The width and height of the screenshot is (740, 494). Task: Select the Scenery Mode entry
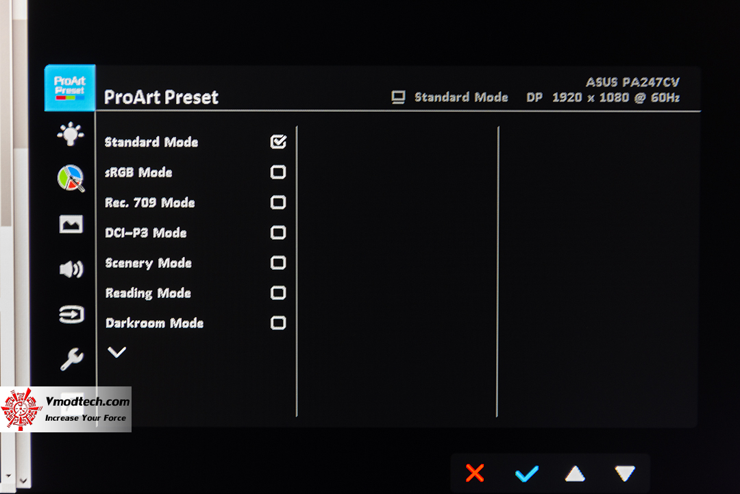(x=148, y=263)
